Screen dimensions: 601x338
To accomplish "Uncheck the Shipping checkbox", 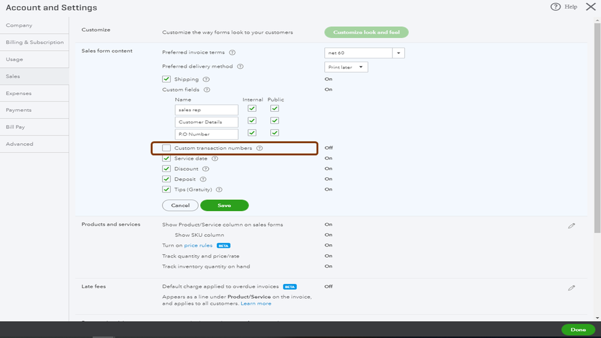I will pos(167,79).
